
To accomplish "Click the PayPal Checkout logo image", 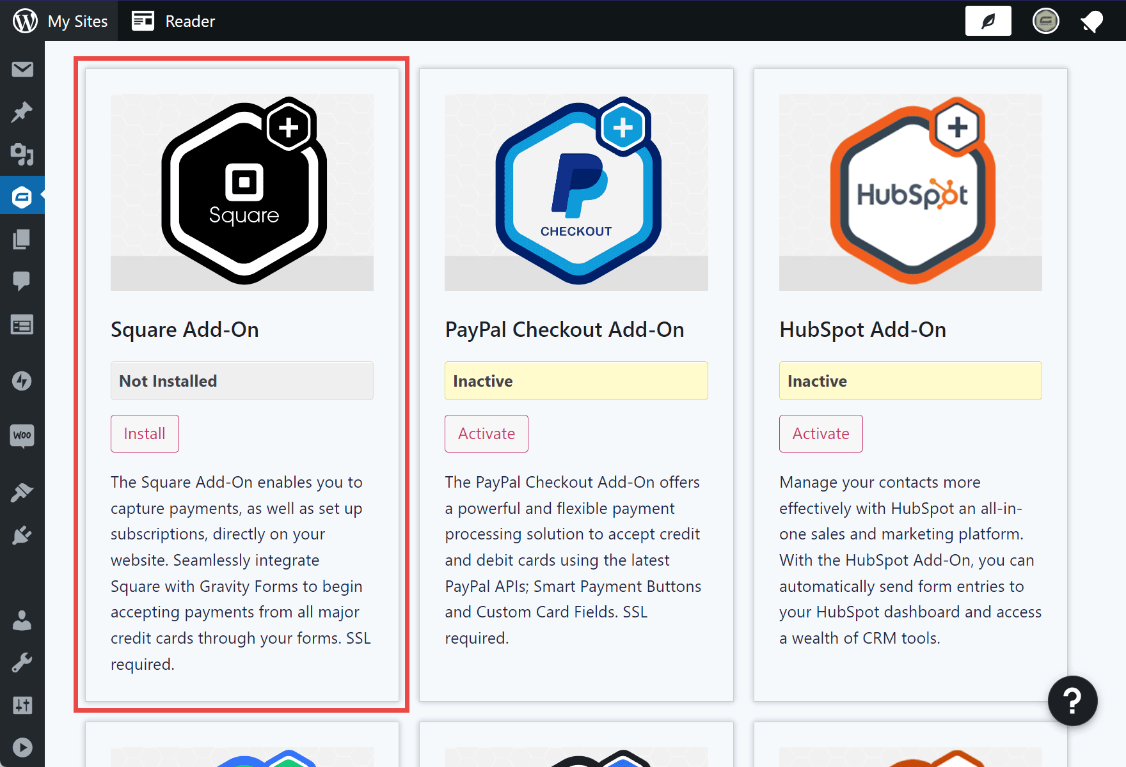I will click(576, 192).
